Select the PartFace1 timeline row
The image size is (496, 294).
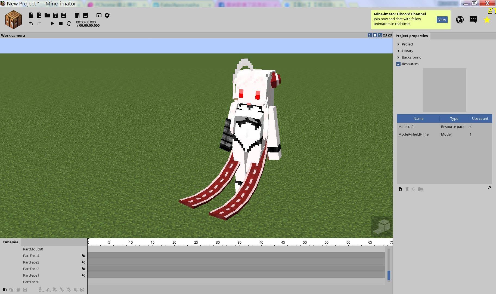31,275
